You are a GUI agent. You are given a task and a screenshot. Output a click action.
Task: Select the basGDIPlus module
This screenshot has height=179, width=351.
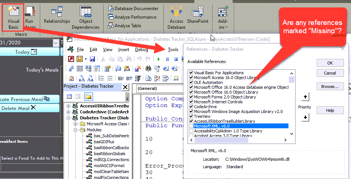click(104, 142)
